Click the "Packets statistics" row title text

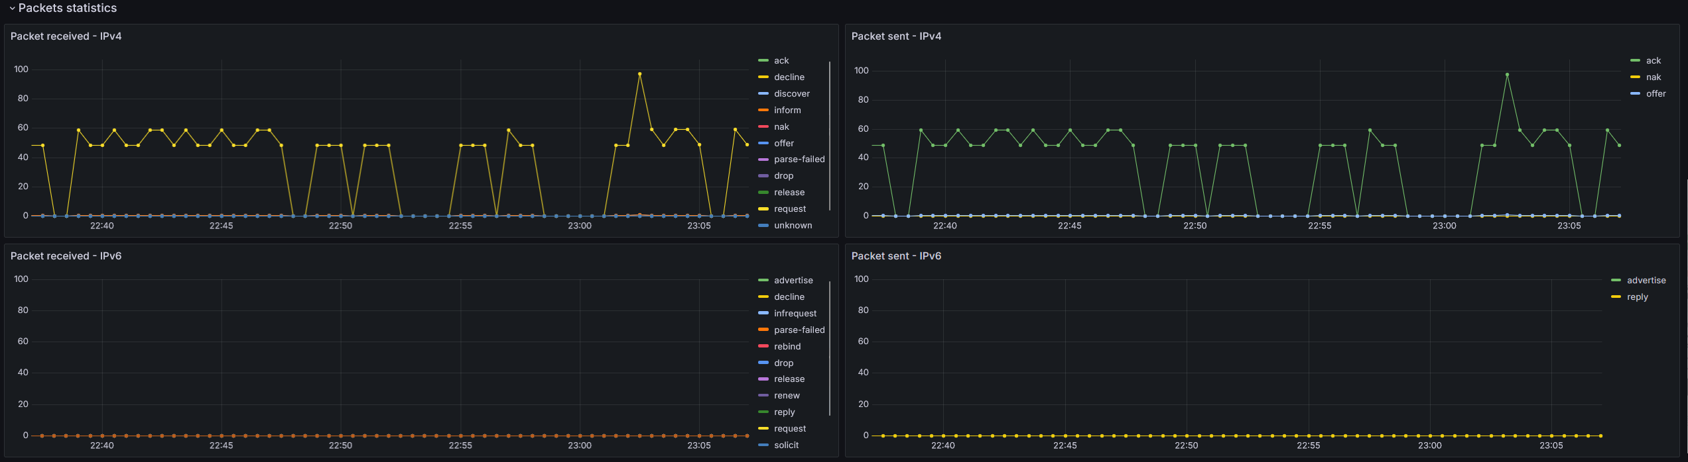click(68, 8)
